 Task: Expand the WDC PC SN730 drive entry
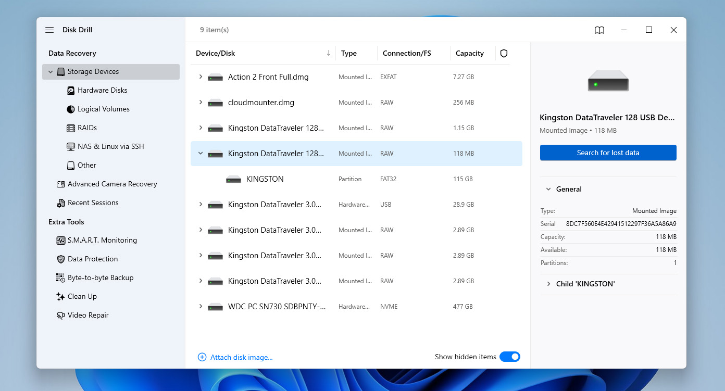point(201,306)
